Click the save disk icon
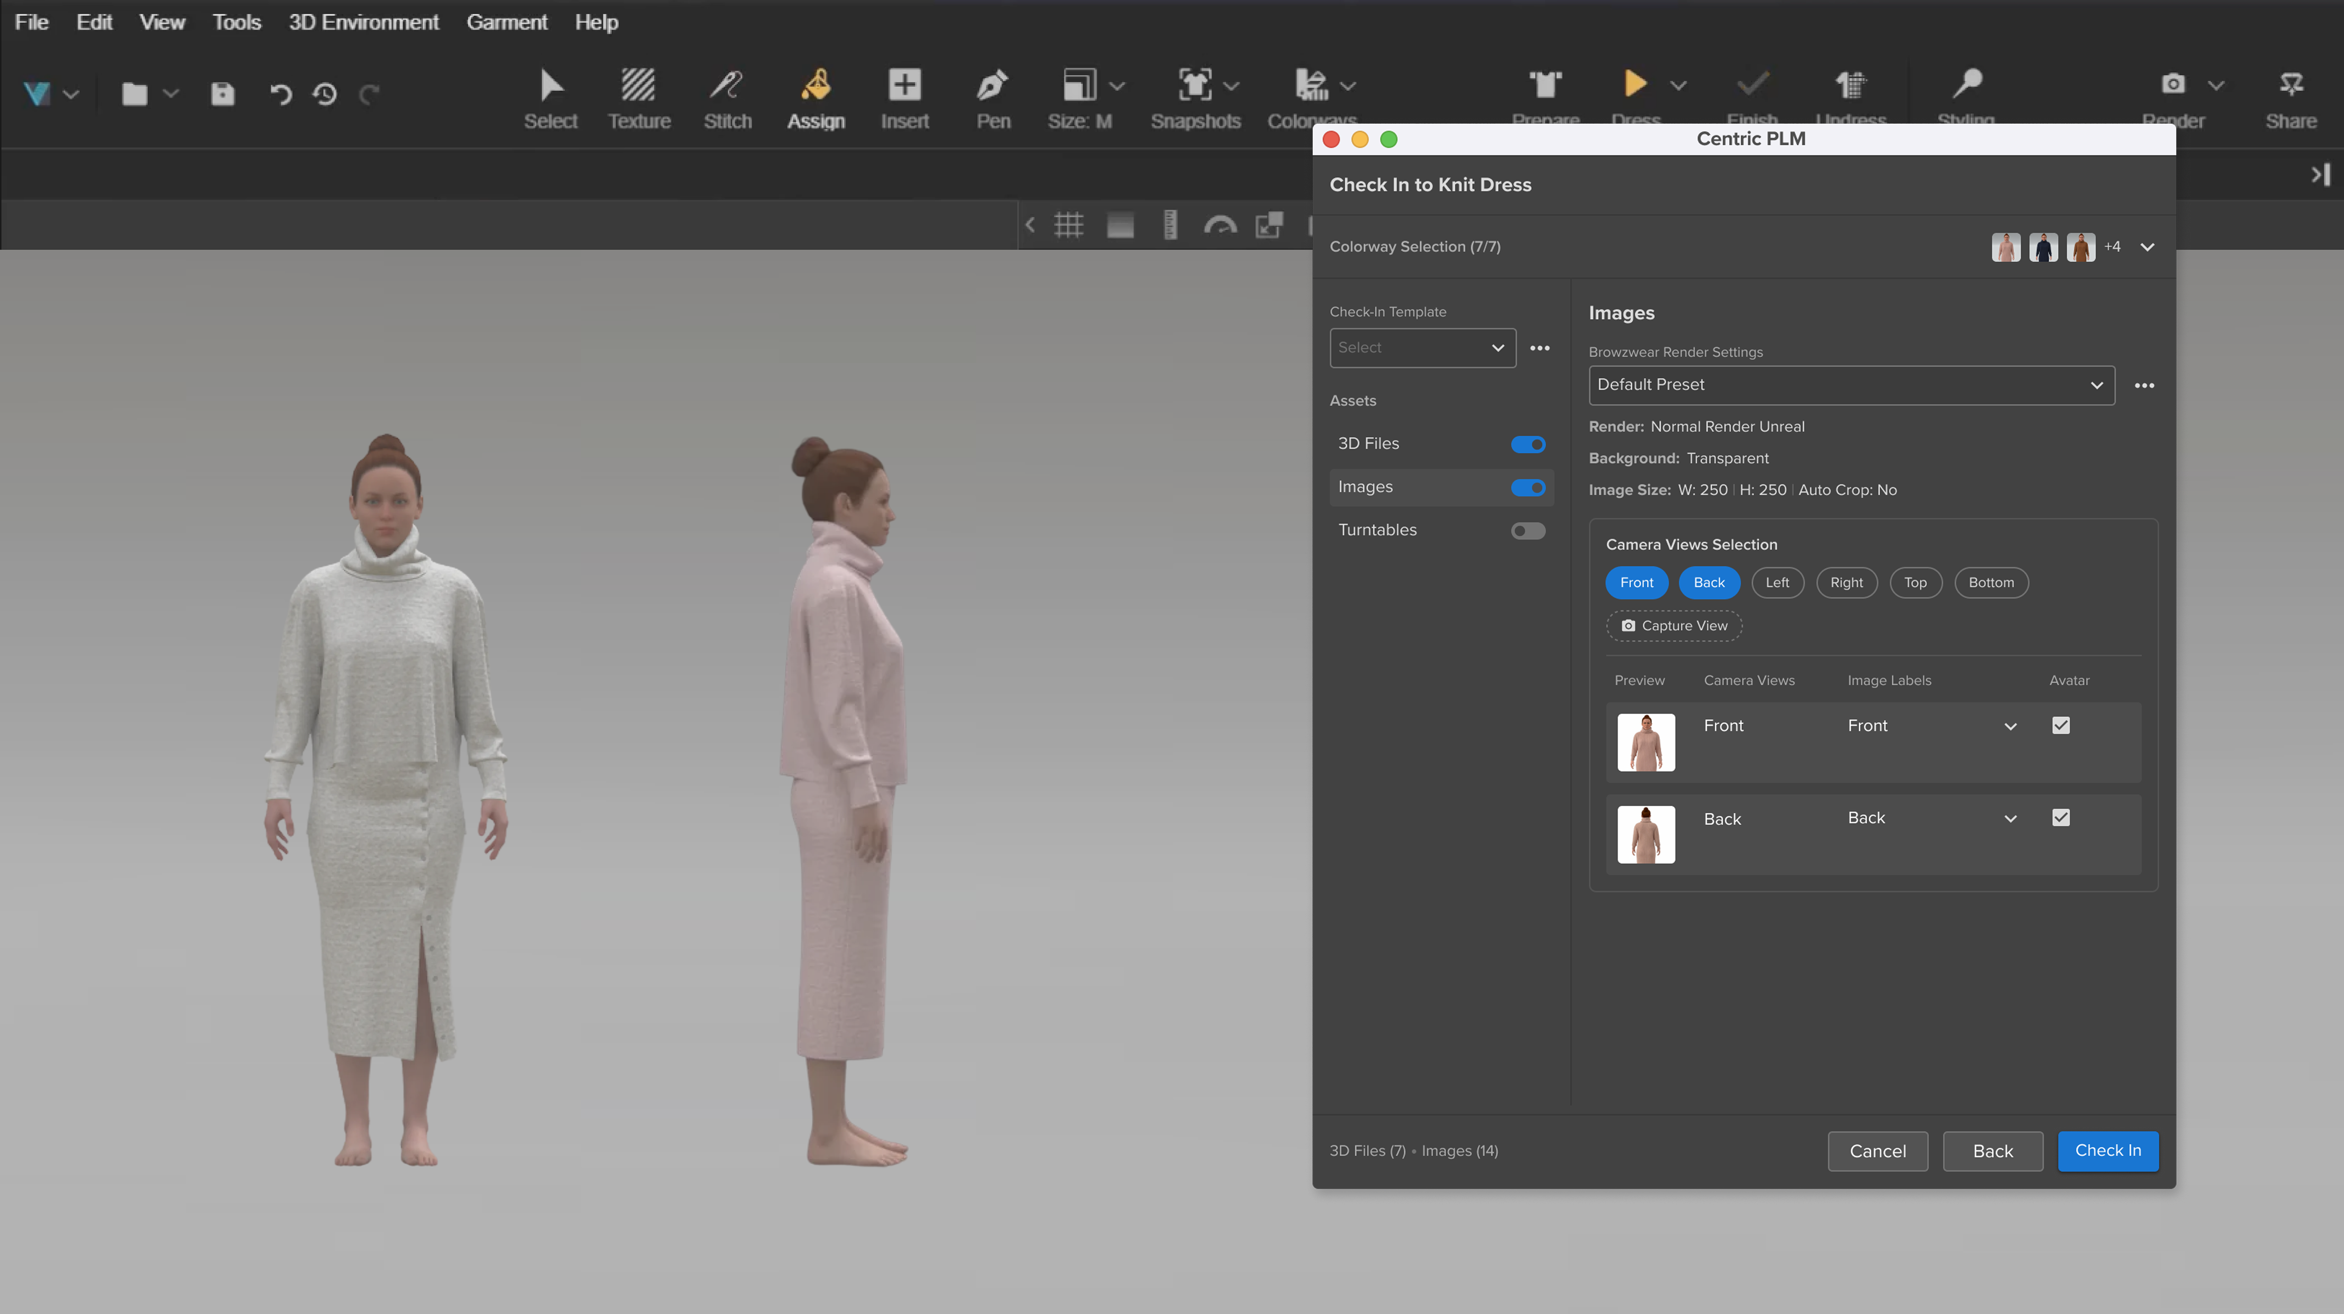This screenshot has height=1314, width=2344. [223, 94]
